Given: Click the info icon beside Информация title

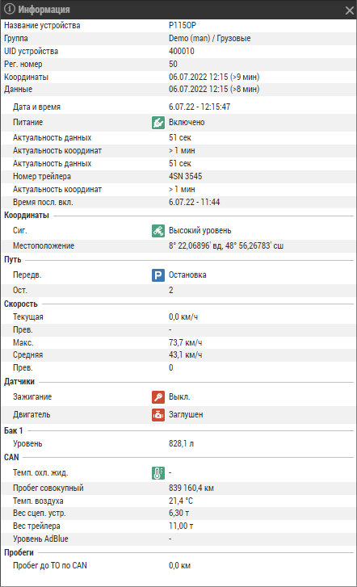Looking at the screenshot, I should (10, 9).
